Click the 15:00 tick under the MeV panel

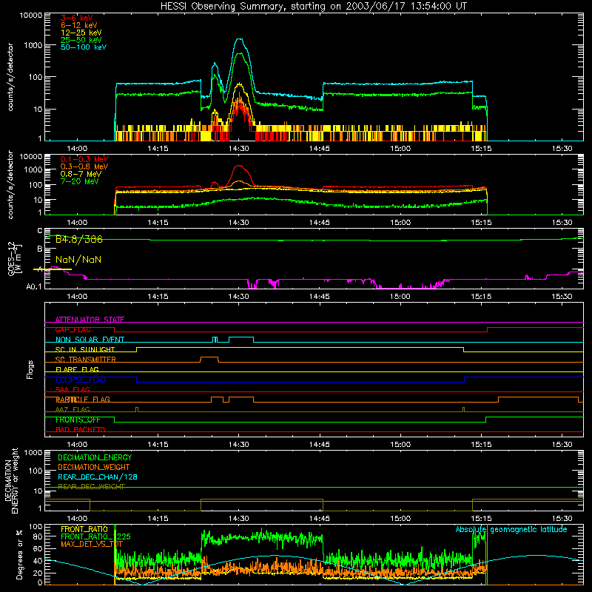[400, 223]
